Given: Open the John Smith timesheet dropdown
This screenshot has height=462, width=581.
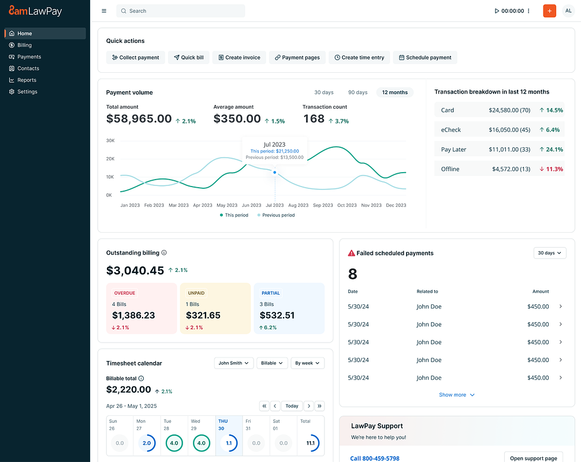Looking at the screenshot, I should 233,363.
